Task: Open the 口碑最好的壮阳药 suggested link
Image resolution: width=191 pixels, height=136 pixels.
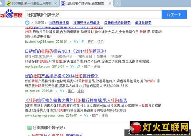Action: (117, 23)
